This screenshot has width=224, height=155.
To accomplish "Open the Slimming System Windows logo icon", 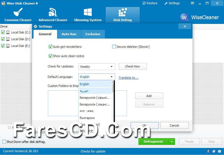I will [x=88, y=12].
